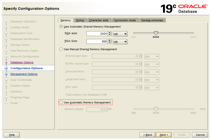Open the Character sets tab
The image size is (211, 140).
(x=99, y=20)
